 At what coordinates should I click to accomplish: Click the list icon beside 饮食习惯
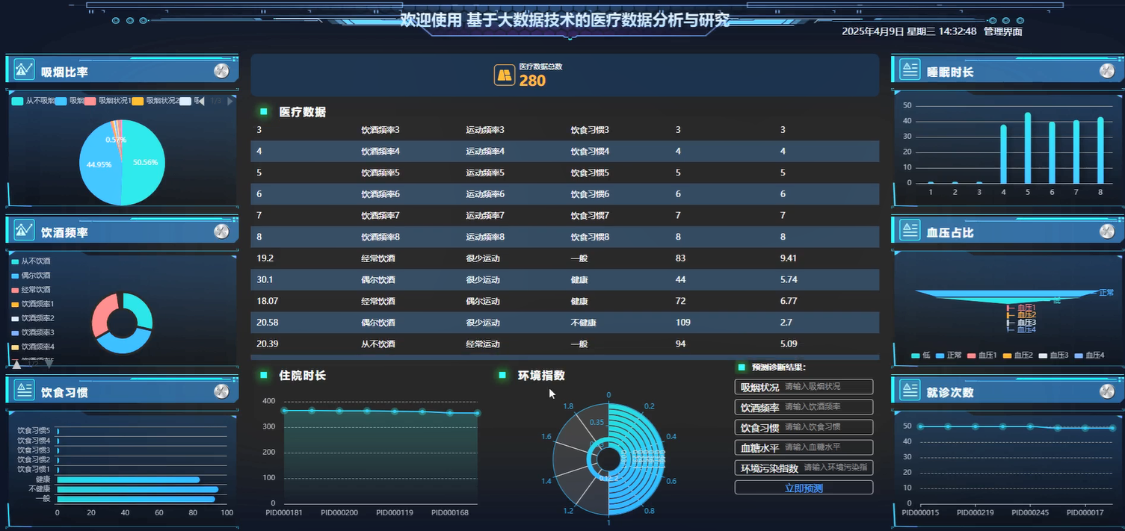point(24,390)
